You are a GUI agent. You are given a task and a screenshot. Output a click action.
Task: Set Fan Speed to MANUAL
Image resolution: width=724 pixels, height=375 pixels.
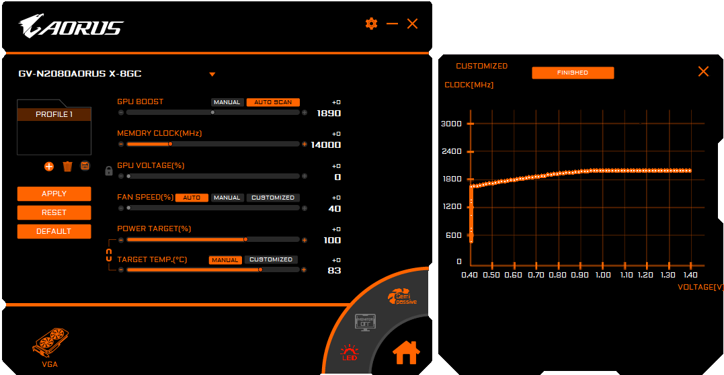pos(227,198)
